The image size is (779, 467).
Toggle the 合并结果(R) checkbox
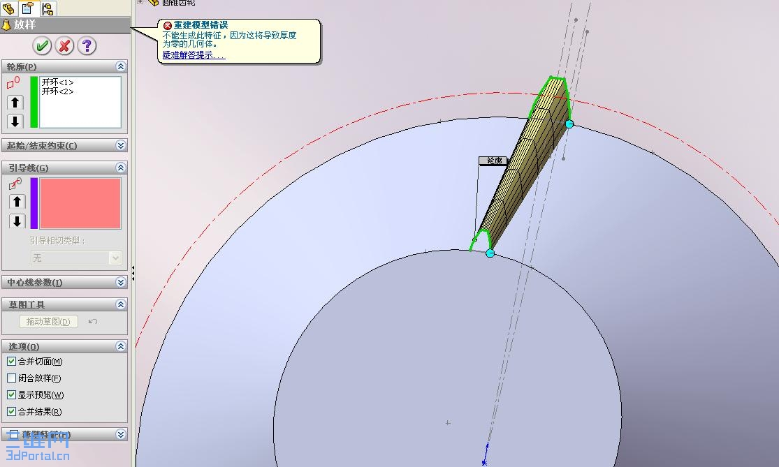(11, 411)
